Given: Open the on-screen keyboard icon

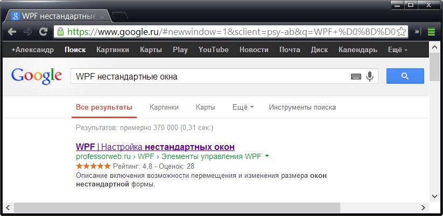Looking at the screenshot, I should [356, 76].
